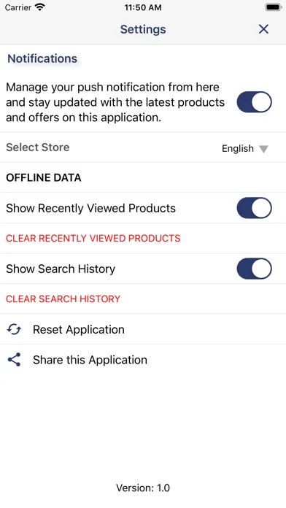Tap the Notifications section heading
The width and height of the screenshot is (286, 508).
click(42, 58)
